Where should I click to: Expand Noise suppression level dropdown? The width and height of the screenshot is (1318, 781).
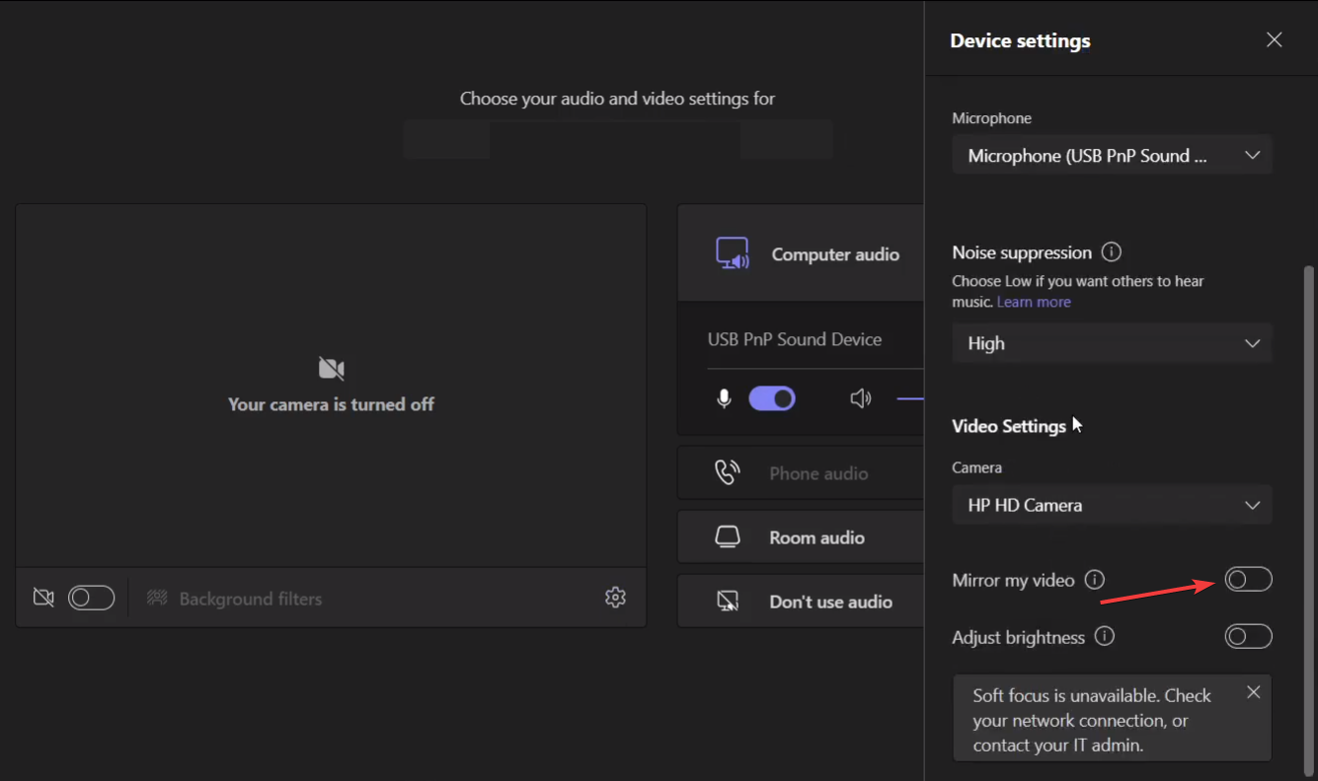coord(1112,343)
